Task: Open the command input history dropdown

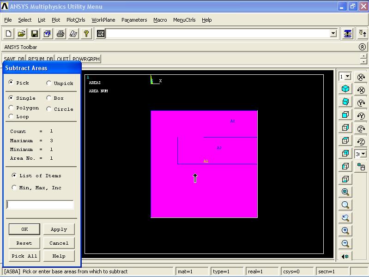Action: coord(333,33)
